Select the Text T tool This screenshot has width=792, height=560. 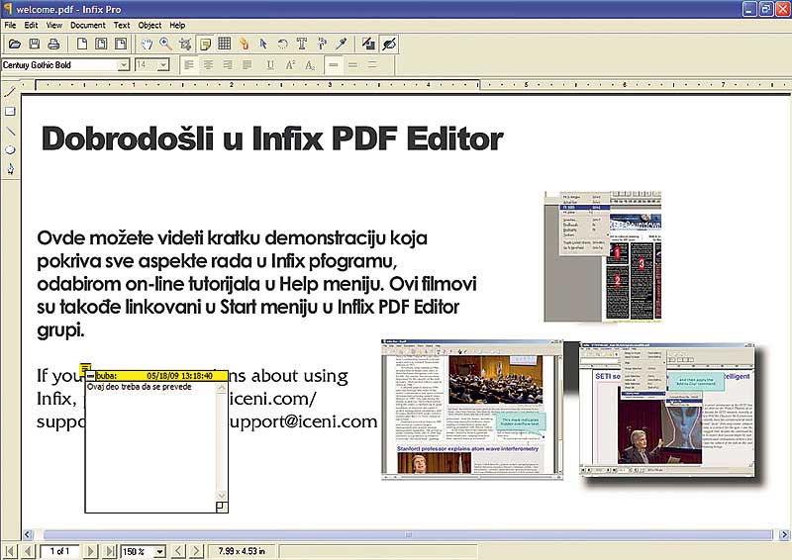pyautogui.click(x=302, y=44)
